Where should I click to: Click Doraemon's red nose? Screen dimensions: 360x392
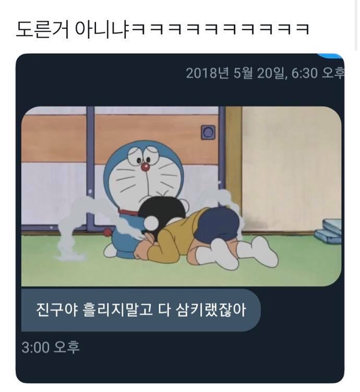(x=145, y=167)
